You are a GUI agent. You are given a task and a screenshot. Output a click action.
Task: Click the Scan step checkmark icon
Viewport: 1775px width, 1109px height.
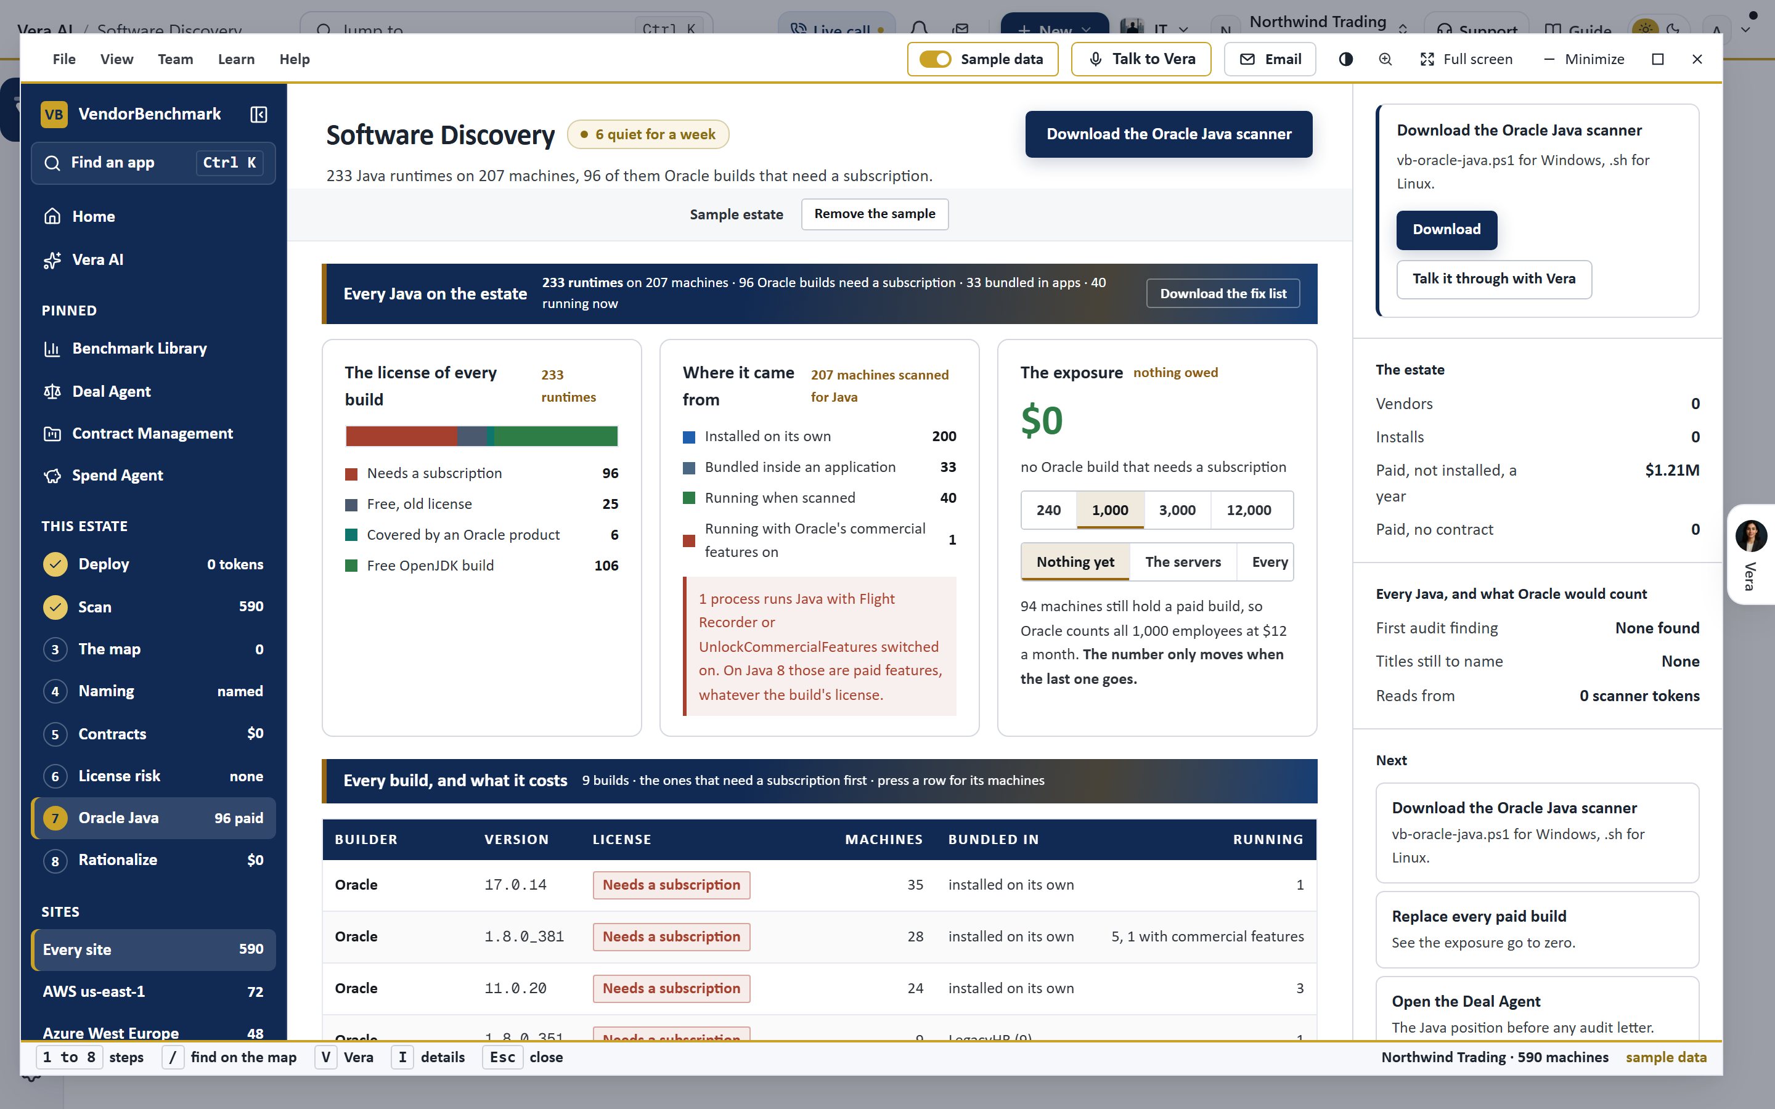55,607
